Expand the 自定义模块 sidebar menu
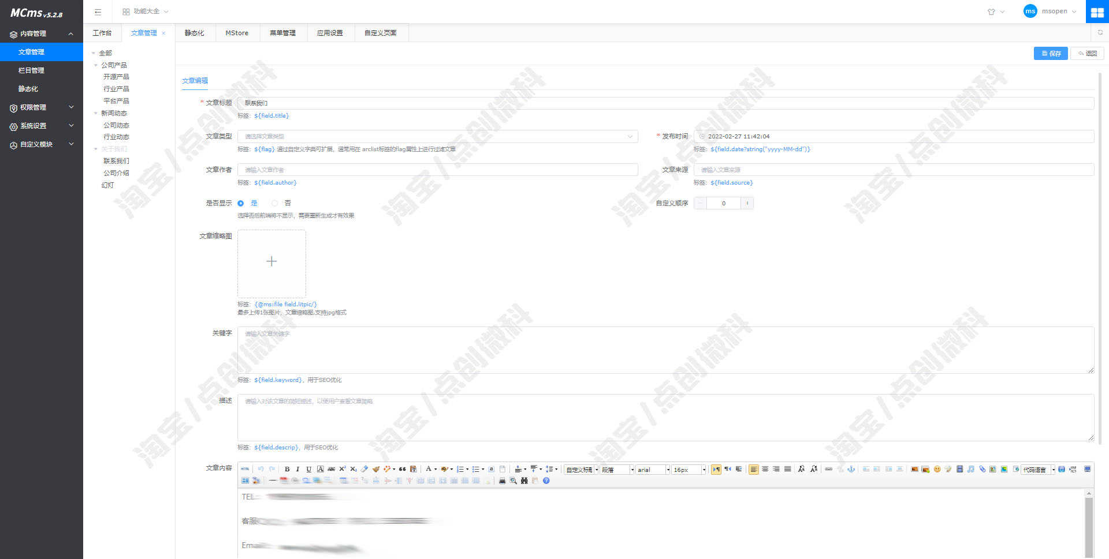Viewport: 1109px width, 559px height. coord(42,144)
